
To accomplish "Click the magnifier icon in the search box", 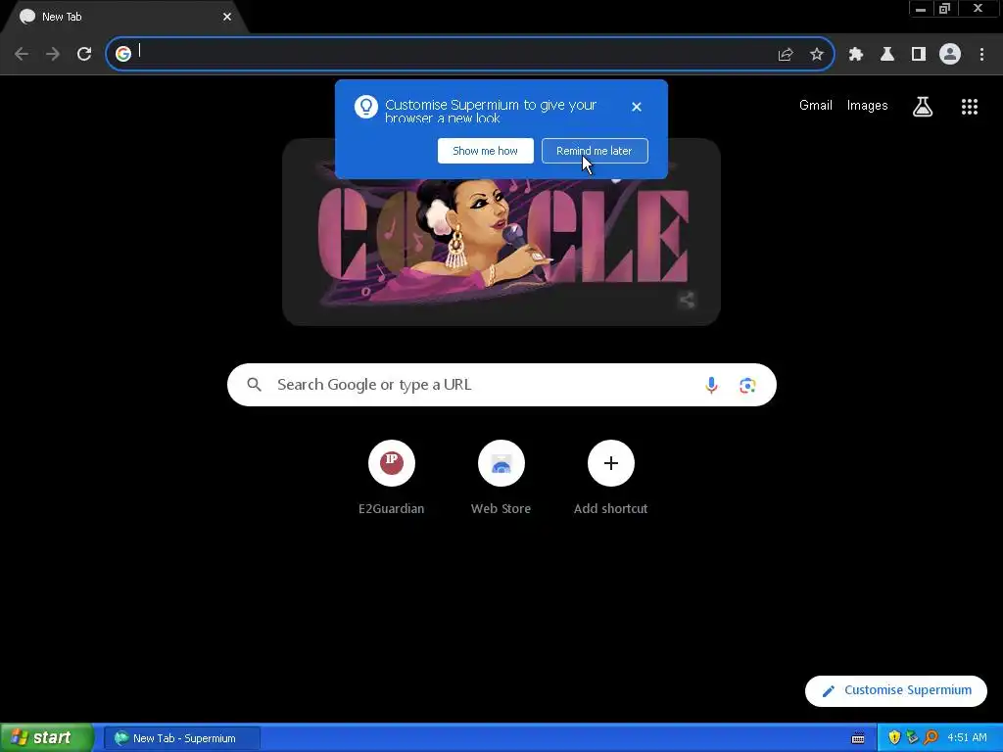I will coord(255,385).
